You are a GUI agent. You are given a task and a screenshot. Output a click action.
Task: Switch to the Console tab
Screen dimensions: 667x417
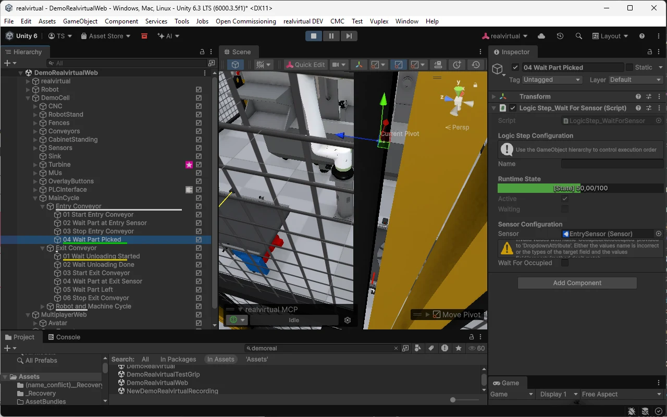(63, 337)
